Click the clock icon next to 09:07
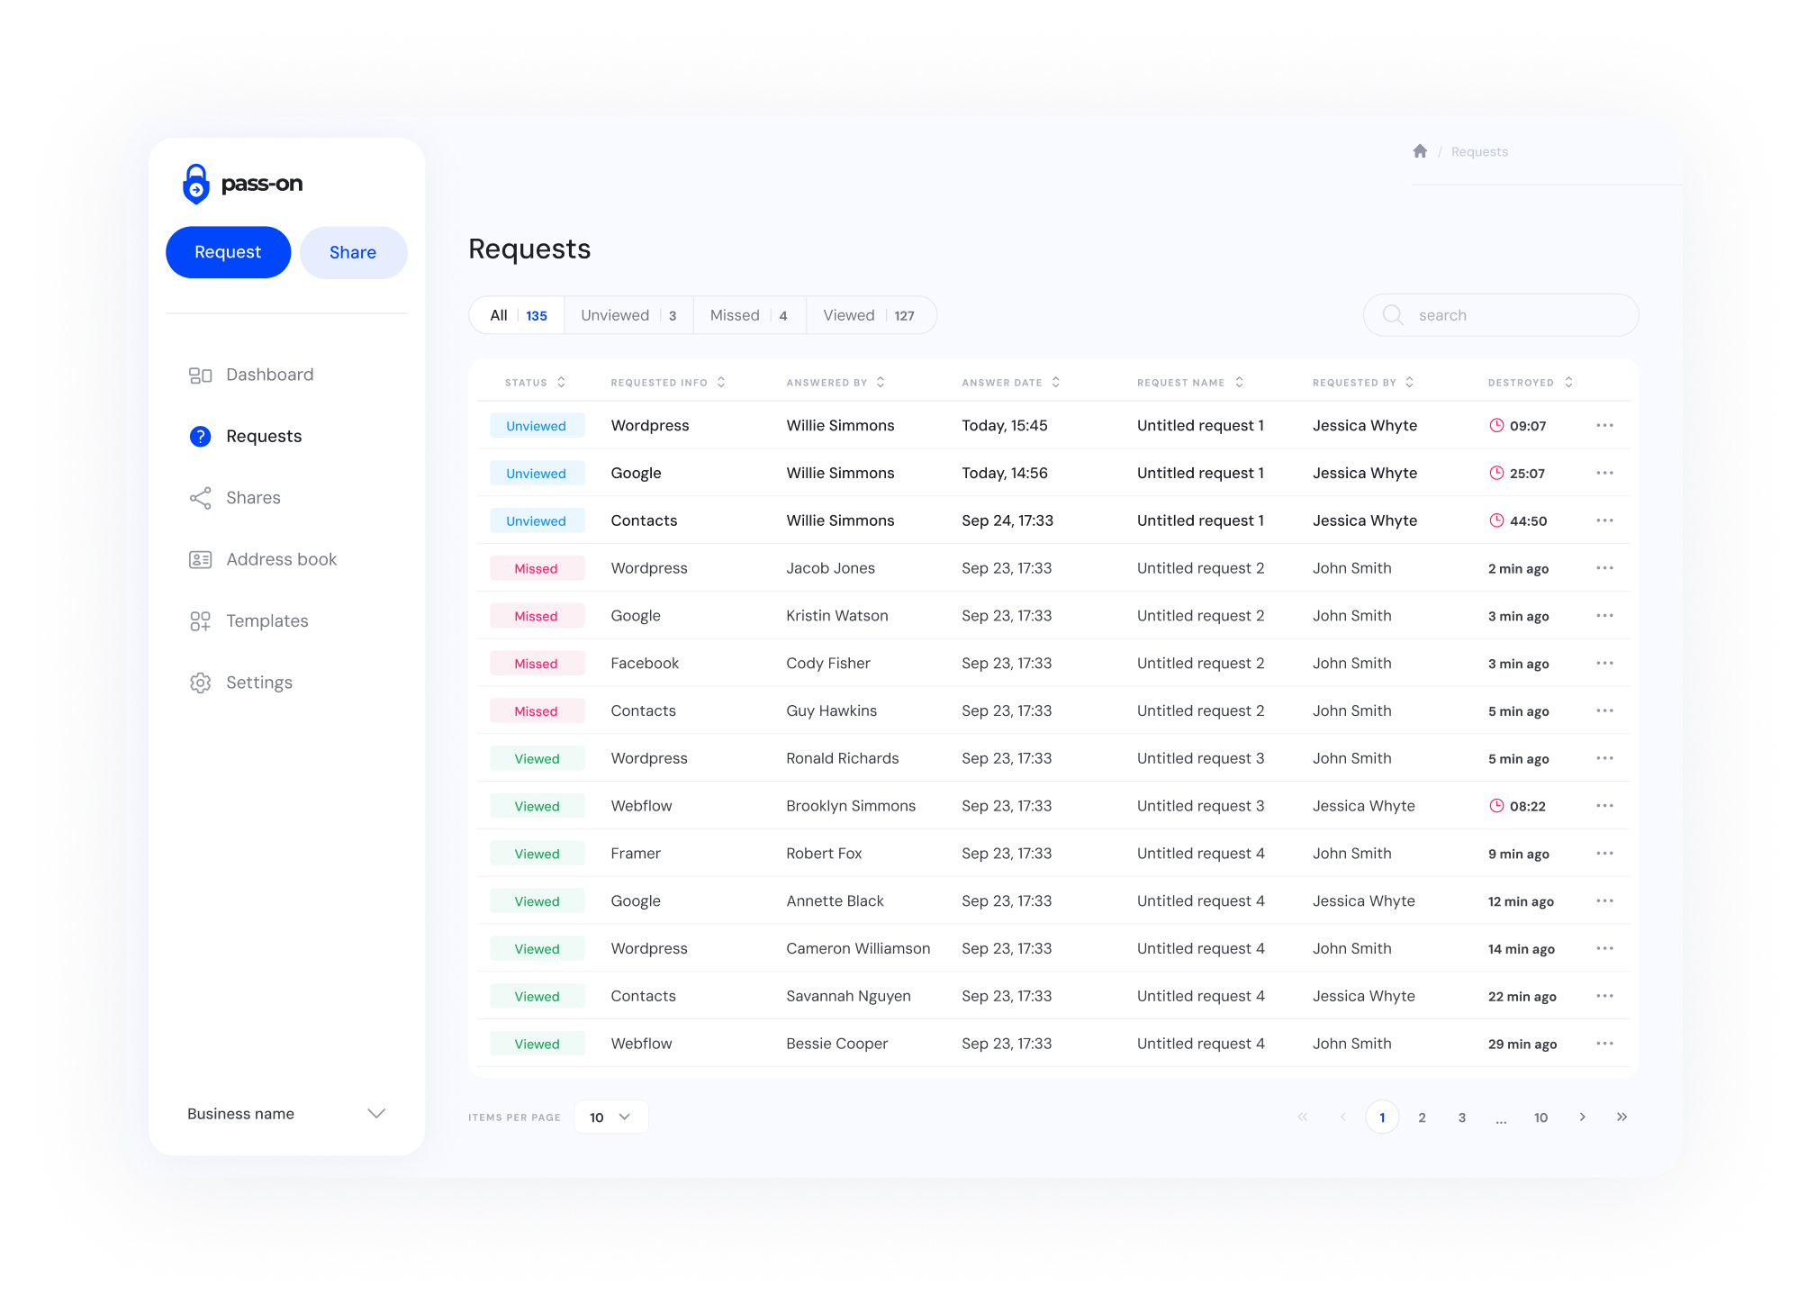Viewport: 1807px width, 1312px height. pos(1496,425)
